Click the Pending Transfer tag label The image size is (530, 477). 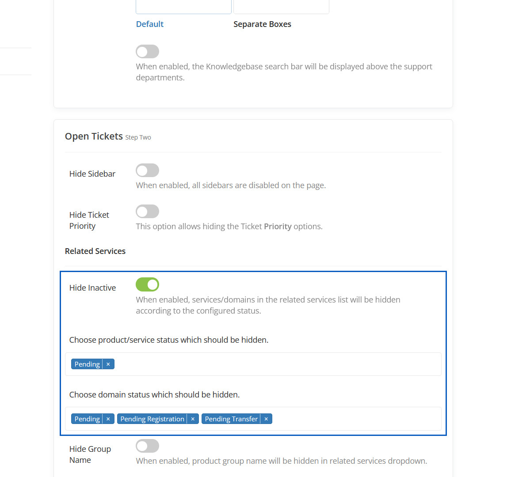click(x=231, y=419)
